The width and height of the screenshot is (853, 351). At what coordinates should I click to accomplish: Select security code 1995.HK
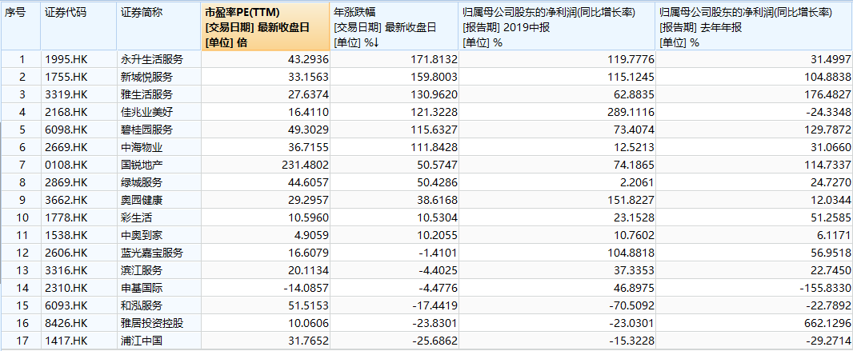[66, 60]
